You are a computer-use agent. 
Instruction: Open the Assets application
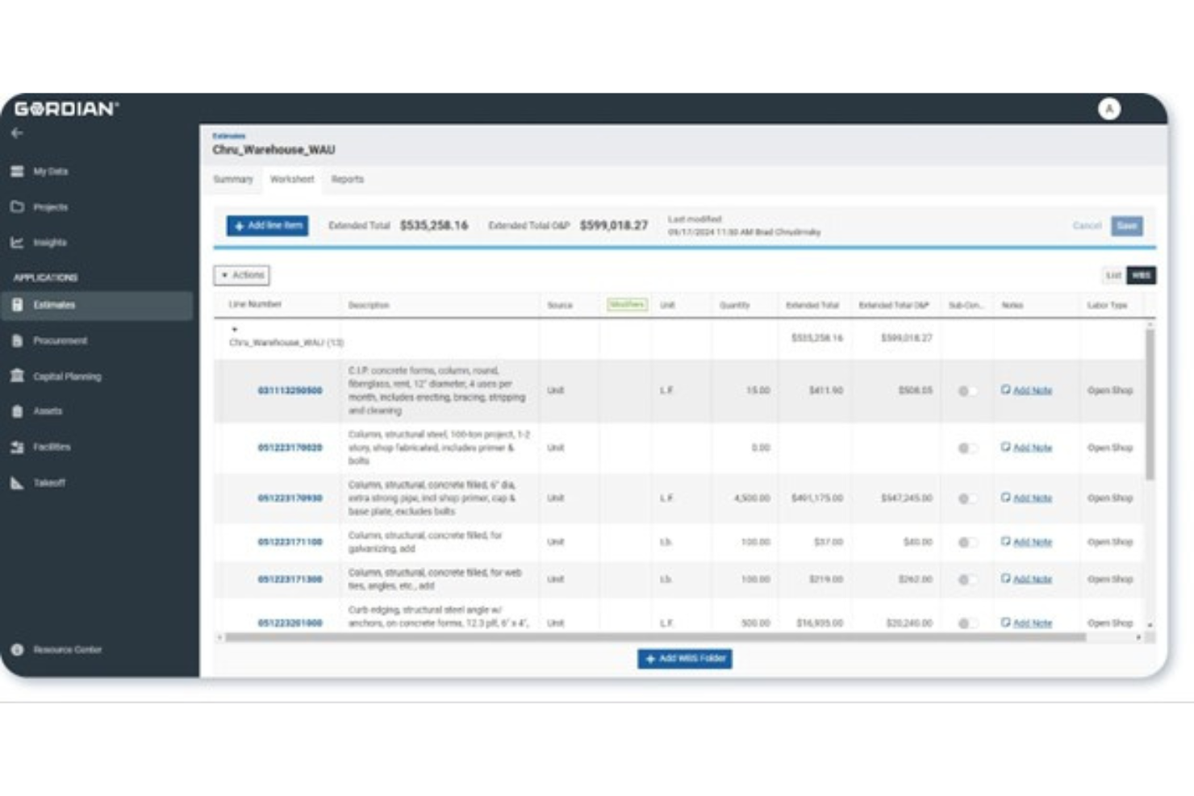[47, 411]
